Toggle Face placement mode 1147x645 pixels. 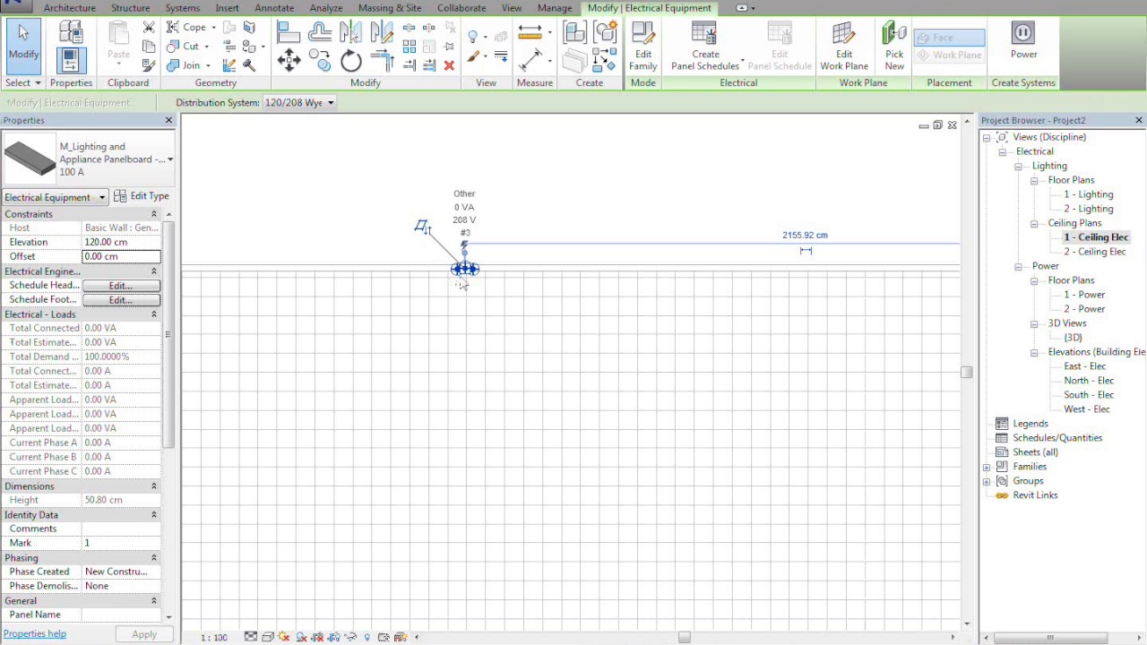click(949, 38)
